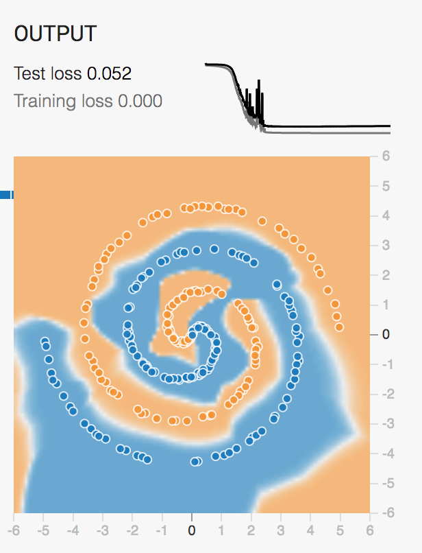Click the Test loss 0.052 label
The width and height of the screenshot is (422, 553).
73,73
